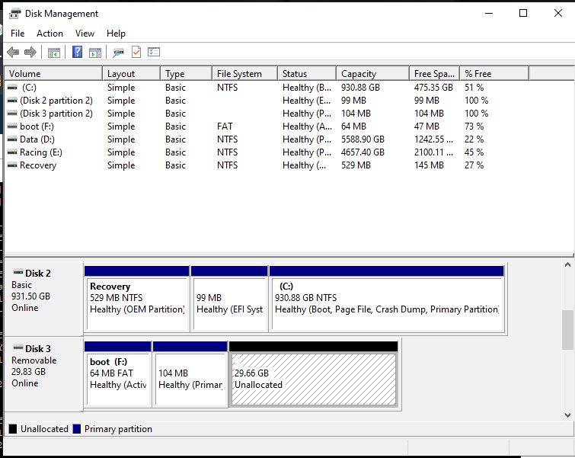
Task: Select the (C:) volume row
Action: 267,88
